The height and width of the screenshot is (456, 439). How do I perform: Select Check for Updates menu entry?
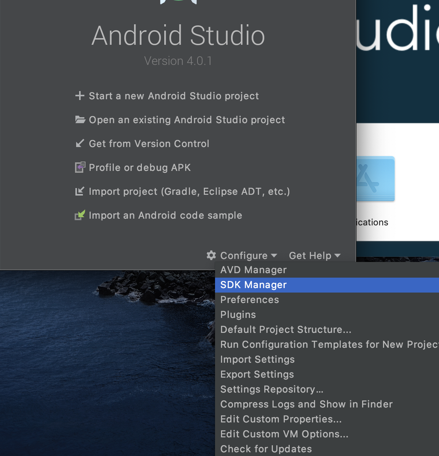click(x=327, y=449)
